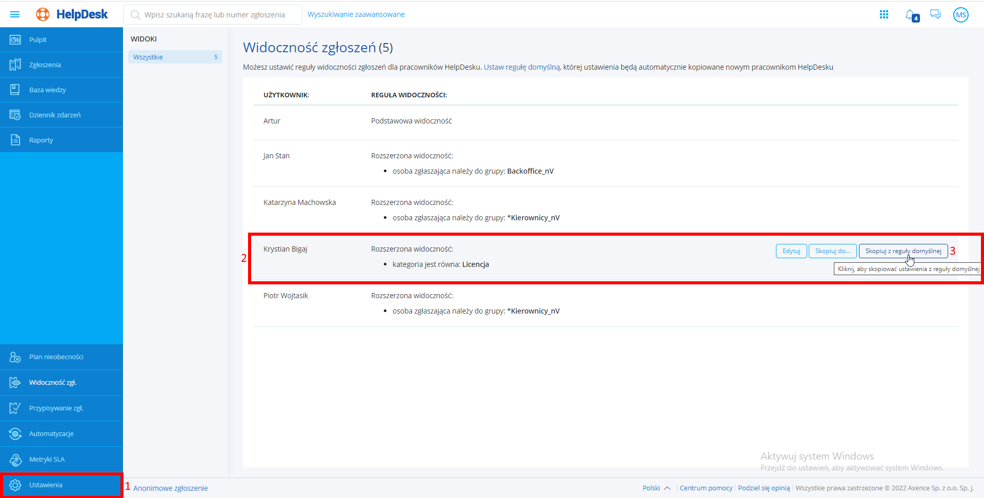This screenshot has height=498, width=984.
Task: Open Pulpit from the sidebar
Action: (38, 39)
